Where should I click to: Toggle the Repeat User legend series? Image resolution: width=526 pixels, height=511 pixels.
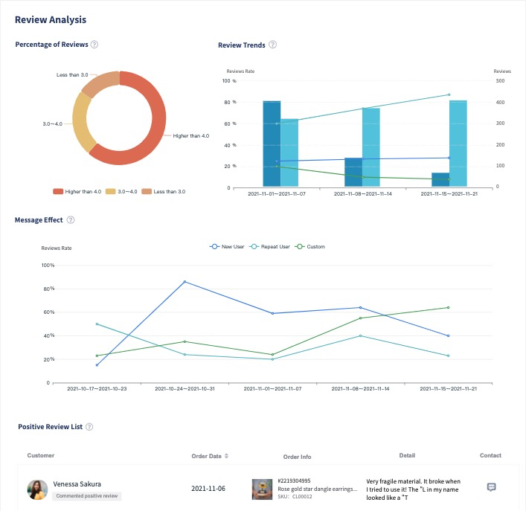(x=270, y=246)
